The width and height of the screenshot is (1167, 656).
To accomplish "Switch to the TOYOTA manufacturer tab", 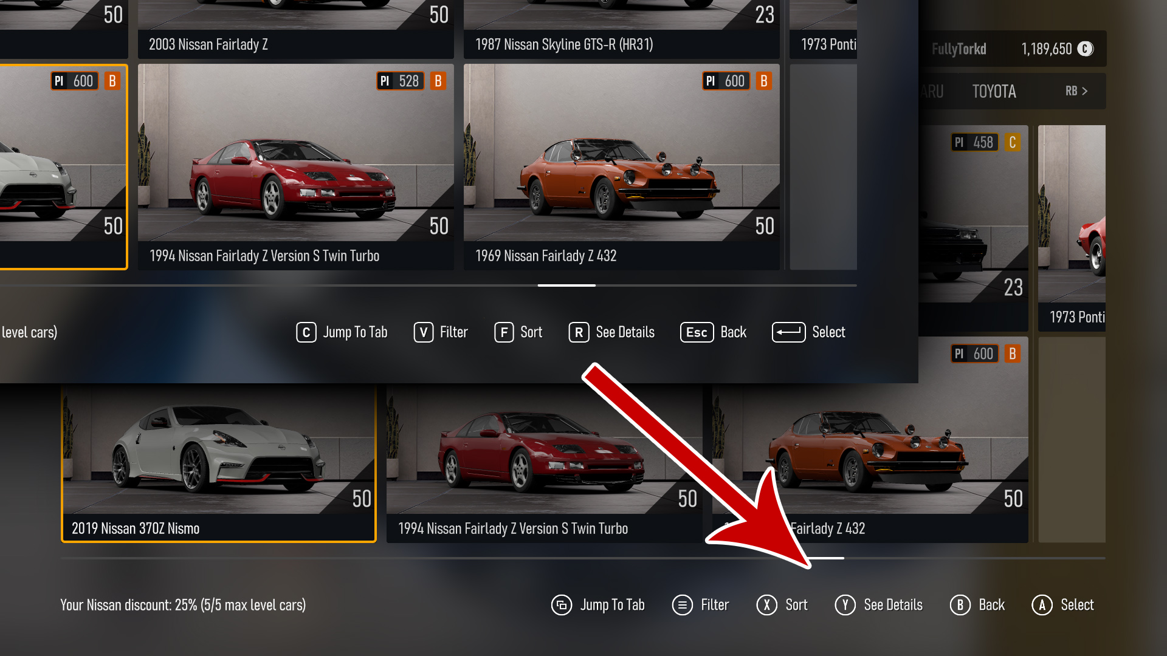I will pos(994,92).
